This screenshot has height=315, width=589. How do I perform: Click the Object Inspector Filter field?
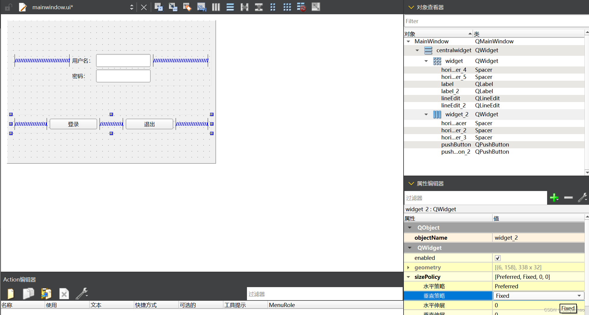pos(496,21)
